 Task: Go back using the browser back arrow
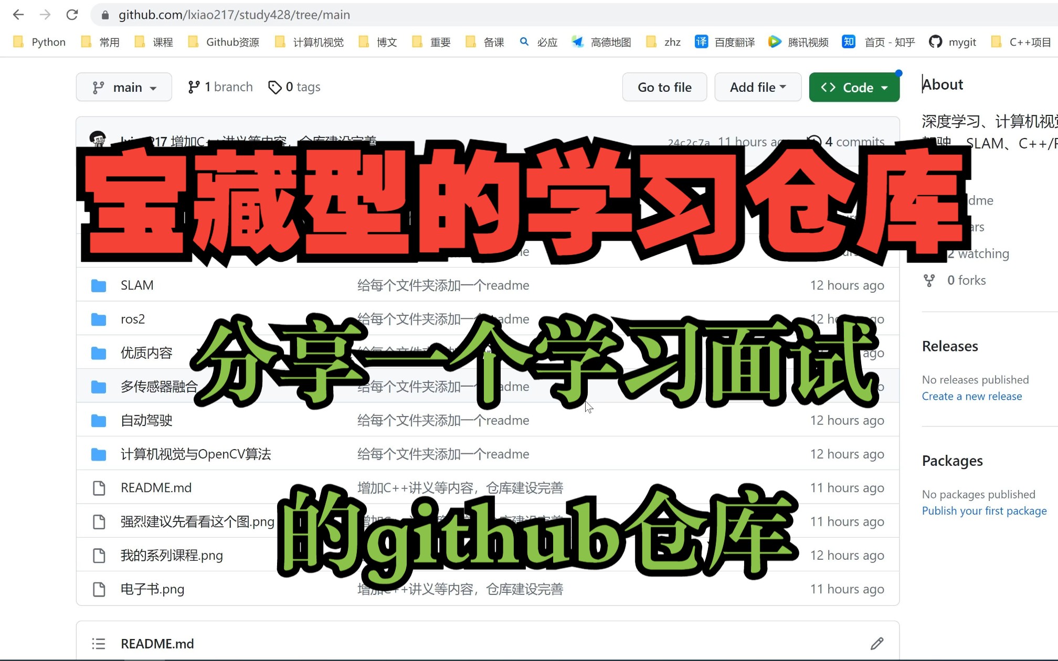tap(18, 15)
